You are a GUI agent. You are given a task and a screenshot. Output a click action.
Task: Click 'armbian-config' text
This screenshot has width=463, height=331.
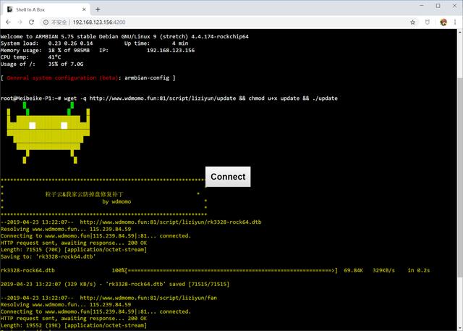(x=147, y=77)
